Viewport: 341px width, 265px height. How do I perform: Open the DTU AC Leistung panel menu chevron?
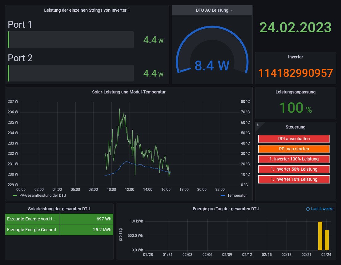pos(231,10)
